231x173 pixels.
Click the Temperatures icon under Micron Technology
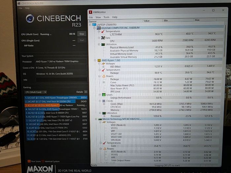click(x=104, y=143)
